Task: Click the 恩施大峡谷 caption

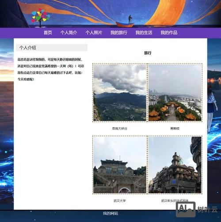Action: click(x=120, y=128)
